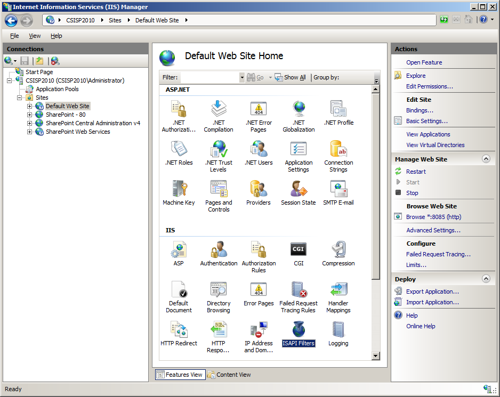Click Restart under Manage Web Site

click(x=416, y=172)
